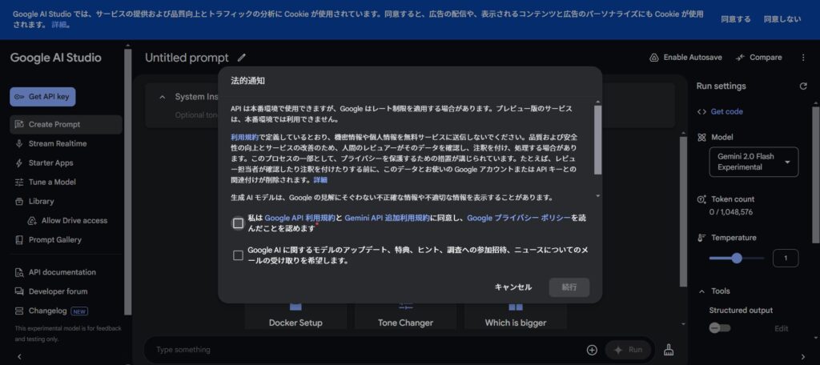The height and width of the screenshot is (365, 820).
Task: Open Library in the sidebar
Action: click(66, 202)
